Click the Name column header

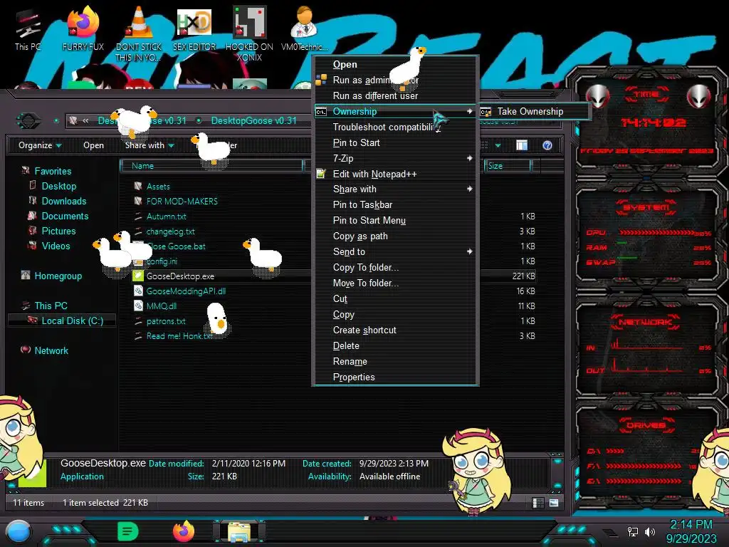[x=211, y=165]
